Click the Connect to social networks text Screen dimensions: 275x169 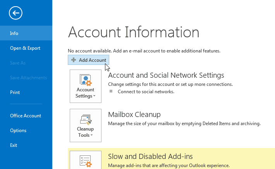146,92
